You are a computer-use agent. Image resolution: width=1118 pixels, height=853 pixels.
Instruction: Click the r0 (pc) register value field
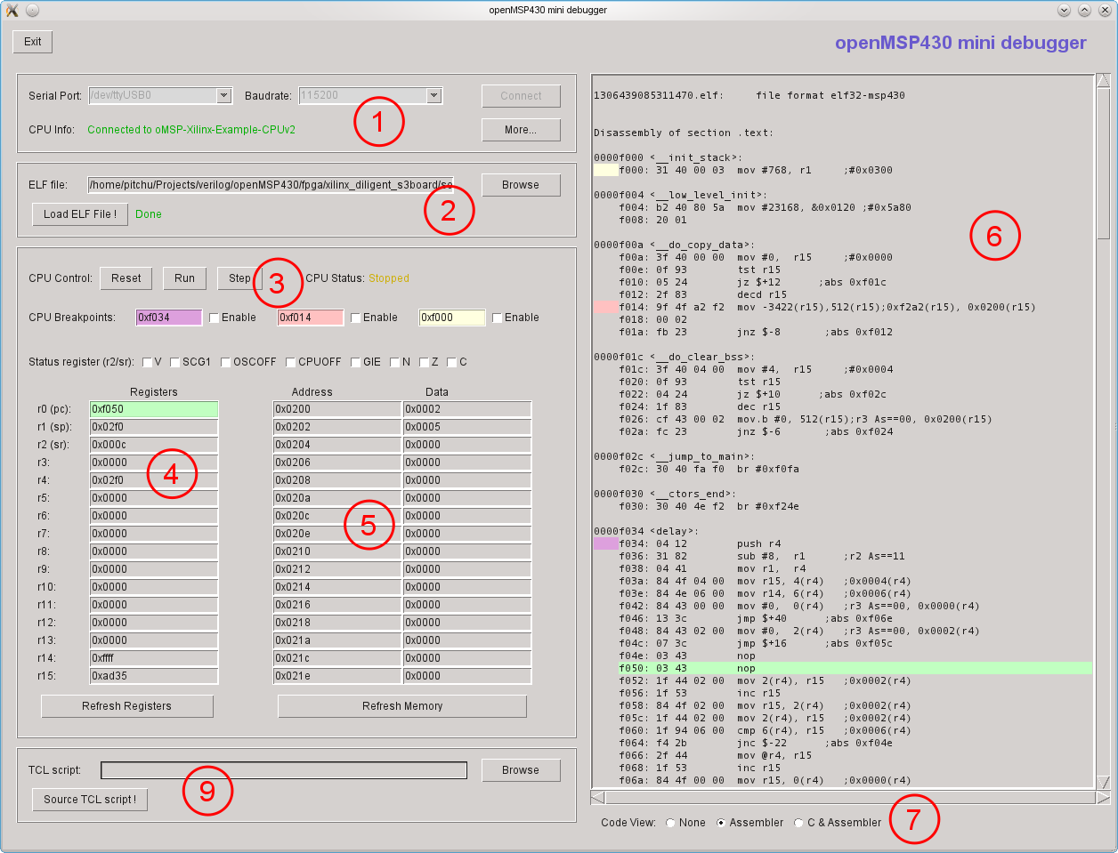153,409
